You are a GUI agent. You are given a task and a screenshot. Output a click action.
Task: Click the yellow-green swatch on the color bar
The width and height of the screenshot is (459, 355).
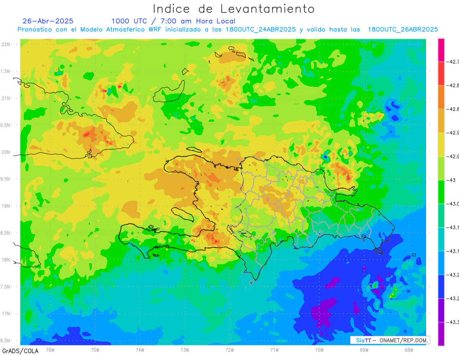[441, 168]
